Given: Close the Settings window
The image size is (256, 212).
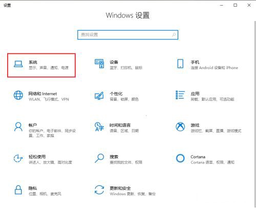Looking at the screenshot, I should tap(249, 5).
